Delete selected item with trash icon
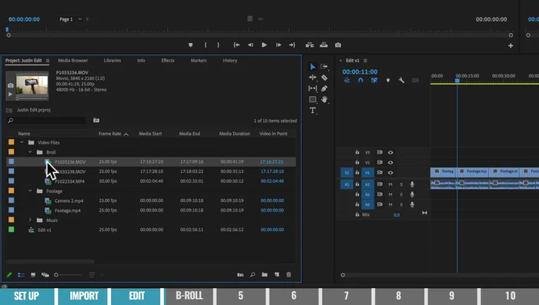Screen dimensions: 539x305 pyautogui.click(x=289, y=275)
